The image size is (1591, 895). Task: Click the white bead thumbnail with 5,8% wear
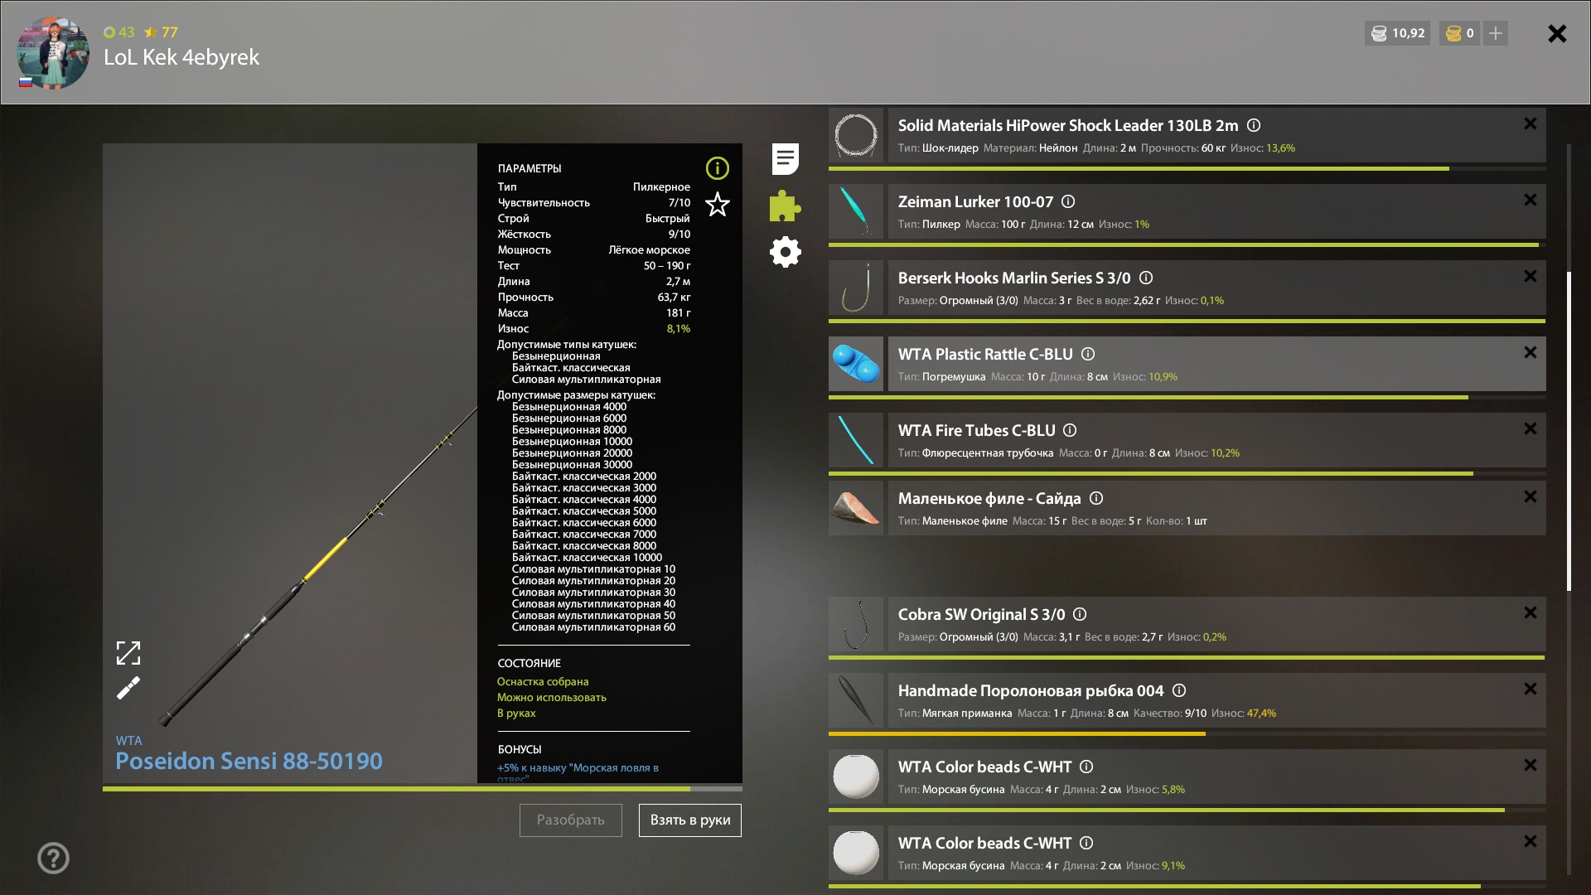(856, 776)
